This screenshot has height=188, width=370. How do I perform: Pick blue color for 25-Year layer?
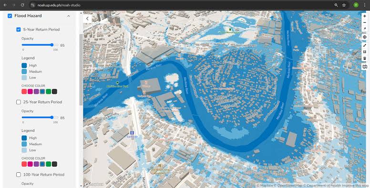(42, 164)
